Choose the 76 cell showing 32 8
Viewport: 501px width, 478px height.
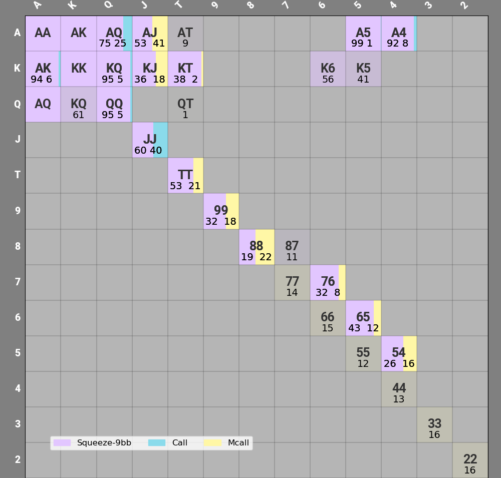[x=328, y=282]
